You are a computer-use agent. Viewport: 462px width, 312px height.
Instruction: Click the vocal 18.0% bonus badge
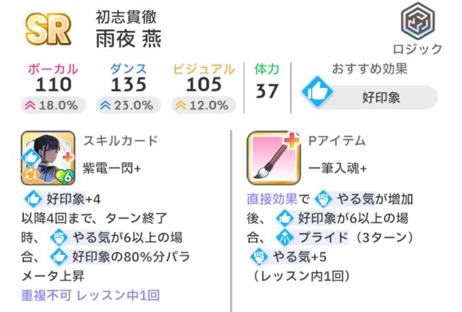pos(52,105)
